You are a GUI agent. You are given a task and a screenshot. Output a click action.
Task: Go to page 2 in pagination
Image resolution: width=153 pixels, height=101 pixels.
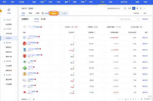[x=128, y=99]
